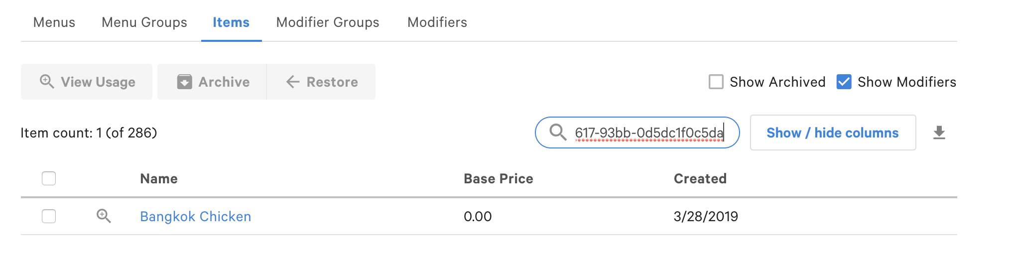Click the Restore arrow icon
The height and width of the screenshot is (272, 1009).
click(x=293, y=82)
